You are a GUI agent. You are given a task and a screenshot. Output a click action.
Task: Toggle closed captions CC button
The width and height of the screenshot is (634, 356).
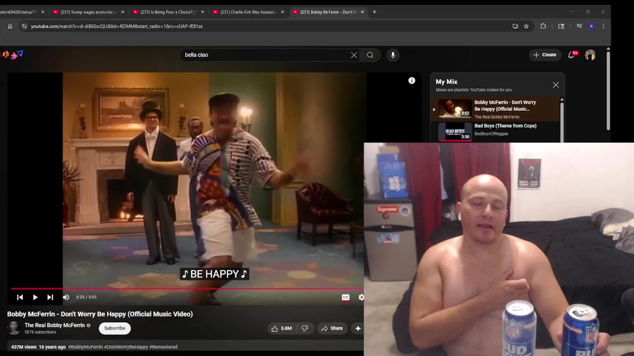tap(346, 297)
